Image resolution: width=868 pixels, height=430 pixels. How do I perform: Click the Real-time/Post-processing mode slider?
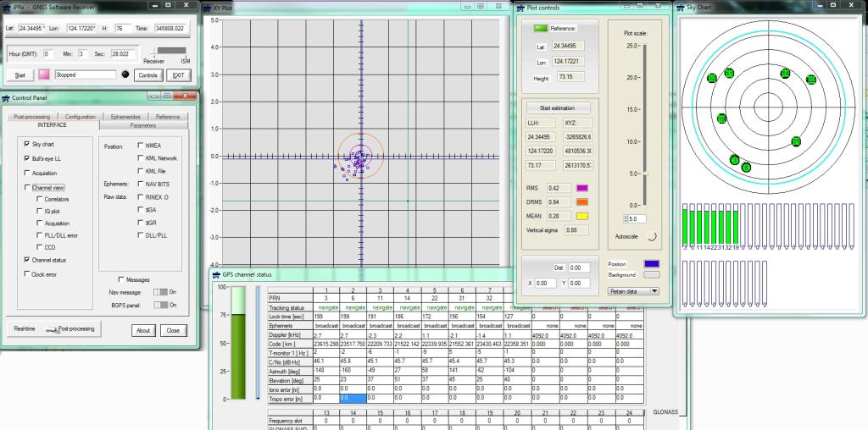click(x=53, y=329)
